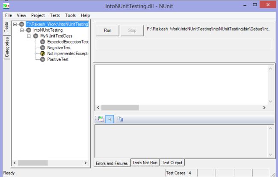Click the down arrow of the error list vertical scrollbar
Image resolution: width=278 pixels, height=177 pixels.
click(270, 102)
